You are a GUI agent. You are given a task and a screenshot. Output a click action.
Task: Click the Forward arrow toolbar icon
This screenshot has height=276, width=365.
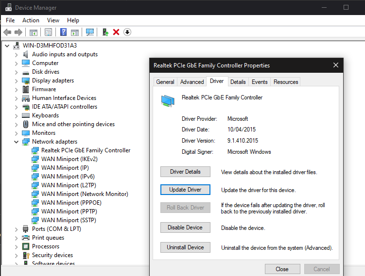click(x=18, y=32)
